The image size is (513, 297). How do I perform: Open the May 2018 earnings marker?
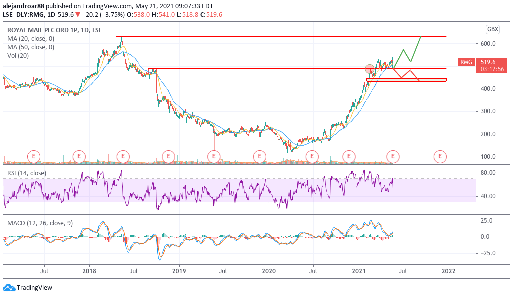(x=123, y=156)
